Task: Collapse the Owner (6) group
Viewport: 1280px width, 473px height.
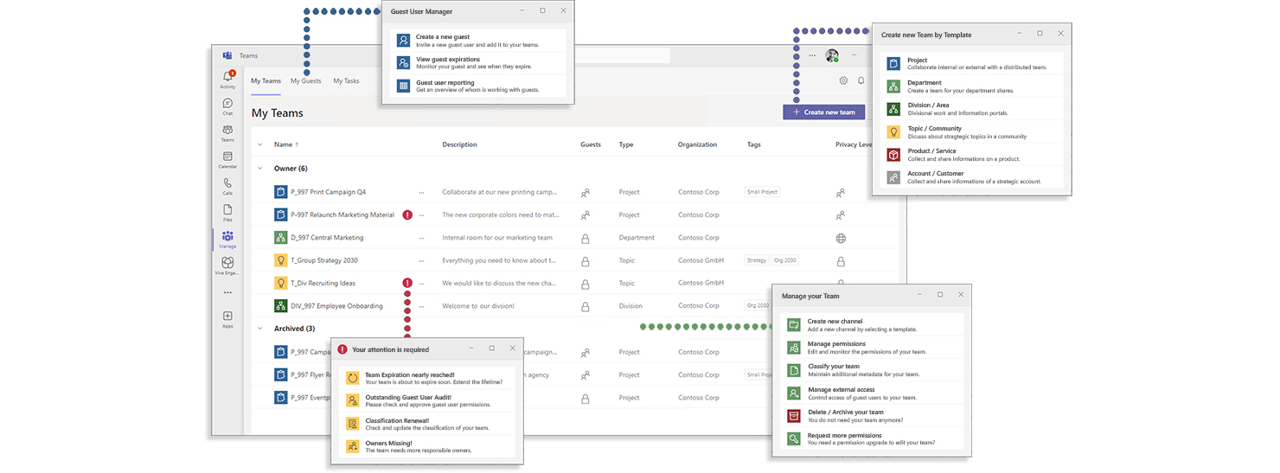Action: pos(260,169)
